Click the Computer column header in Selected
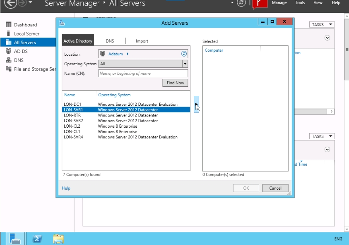 (214, 50)
